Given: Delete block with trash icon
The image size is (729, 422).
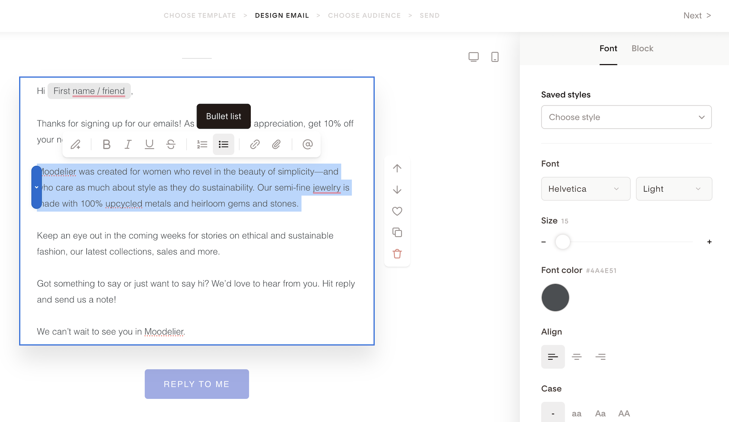Looking at the screenshot, I should [x=397, y=254].
